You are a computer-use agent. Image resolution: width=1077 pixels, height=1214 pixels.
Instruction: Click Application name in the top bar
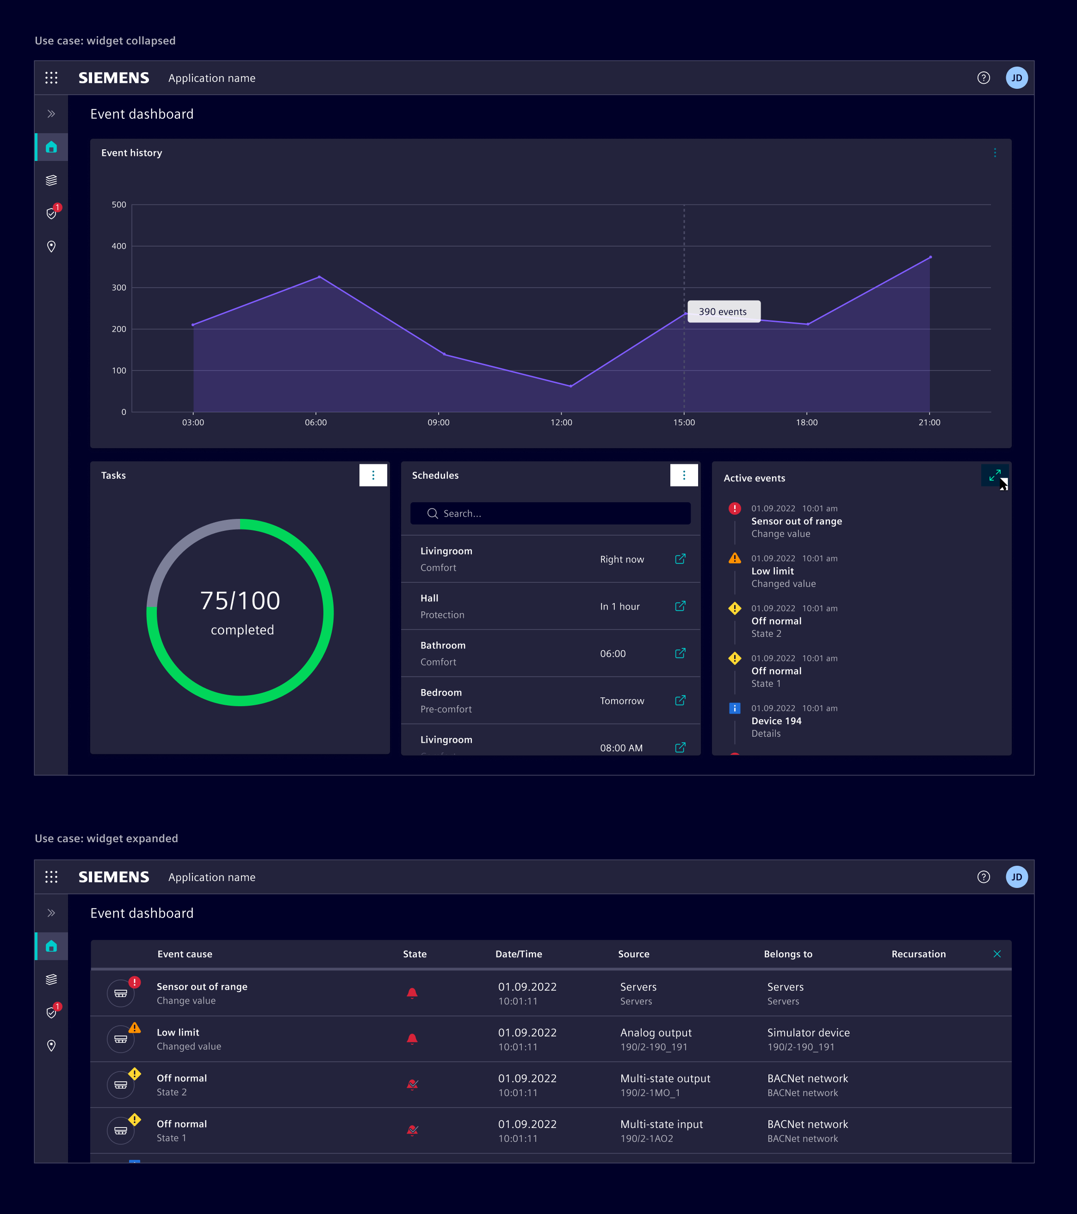click(x=211, y=78)
